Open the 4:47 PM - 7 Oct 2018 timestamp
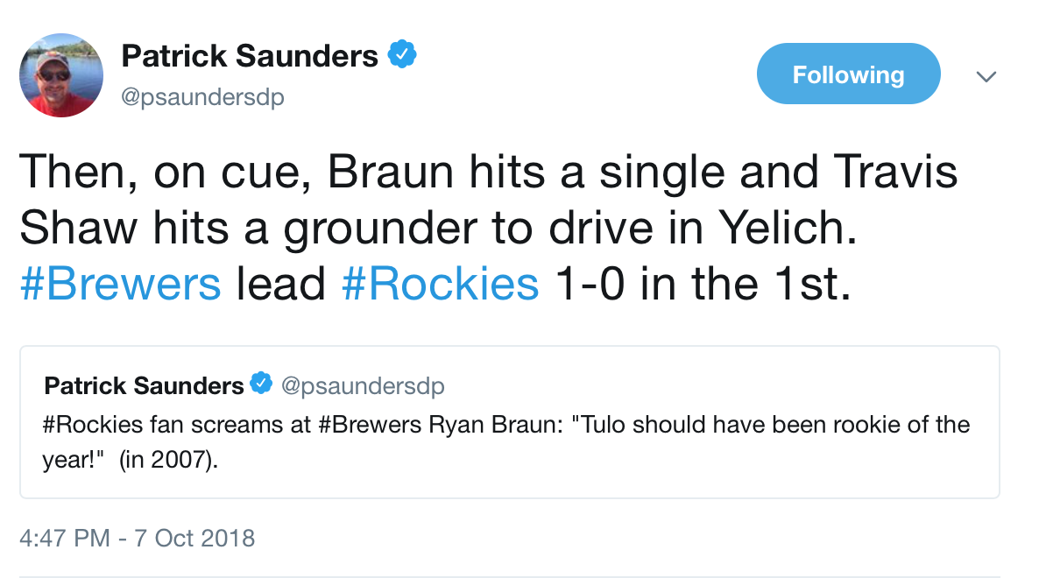The height and width of the screenshot is (578, 1046). click(x=138, y=537)
